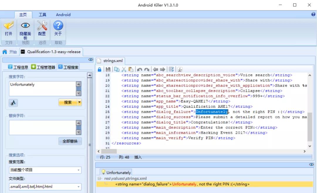The image size is (317, 193).
Task: Click search text box up arrow
Action: coord(78,84)
